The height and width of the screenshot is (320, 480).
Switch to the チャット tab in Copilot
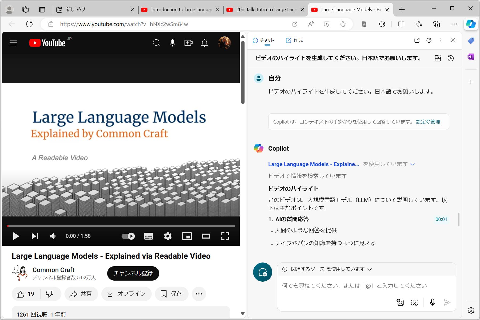[263, 40]
